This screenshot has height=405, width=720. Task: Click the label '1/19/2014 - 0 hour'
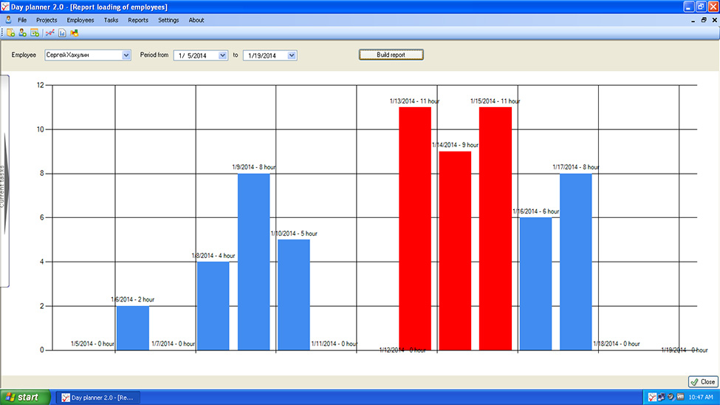(x=684, y=350)
